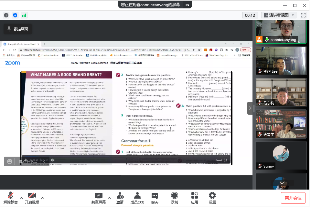Click the blue encryption shield icon
Viewport: 311px width, 207px height.
click(x=15, y=15)
